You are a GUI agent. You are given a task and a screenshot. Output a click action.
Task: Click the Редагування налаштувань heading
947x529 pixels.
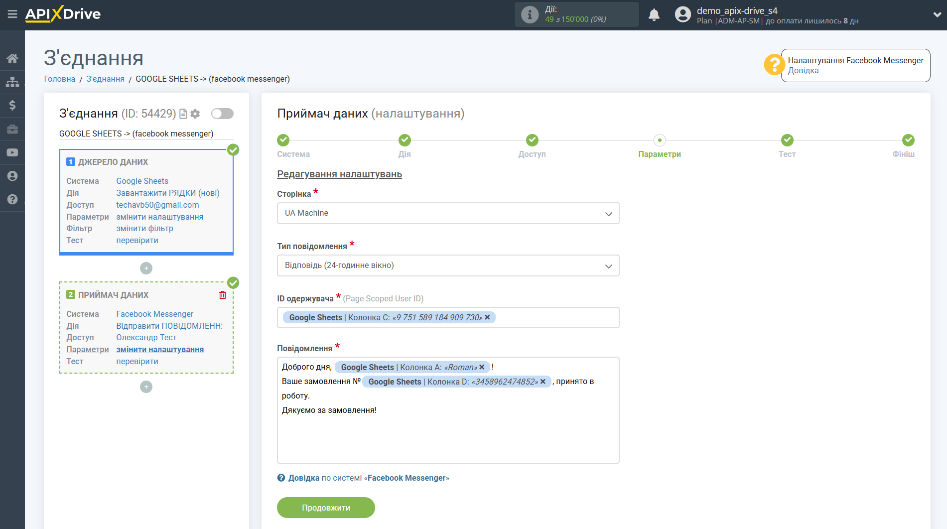(x=339, y=174)
